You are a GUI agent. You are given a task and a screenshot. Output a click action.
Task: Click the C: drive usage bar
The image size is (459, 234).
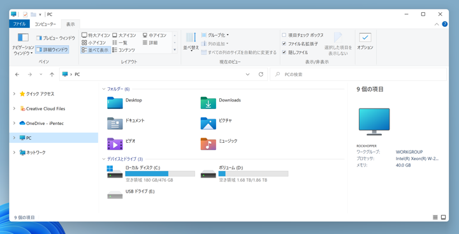coord(160,173)
